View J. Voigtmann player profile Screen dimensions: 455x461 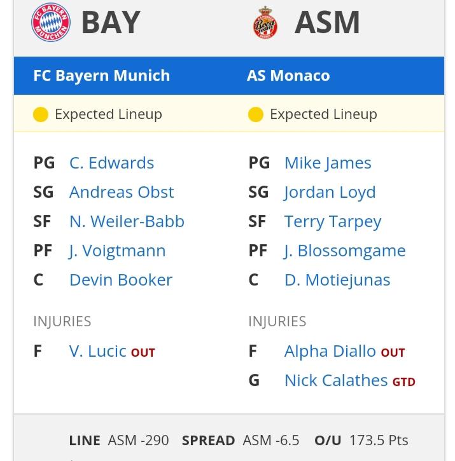(117, 251)
